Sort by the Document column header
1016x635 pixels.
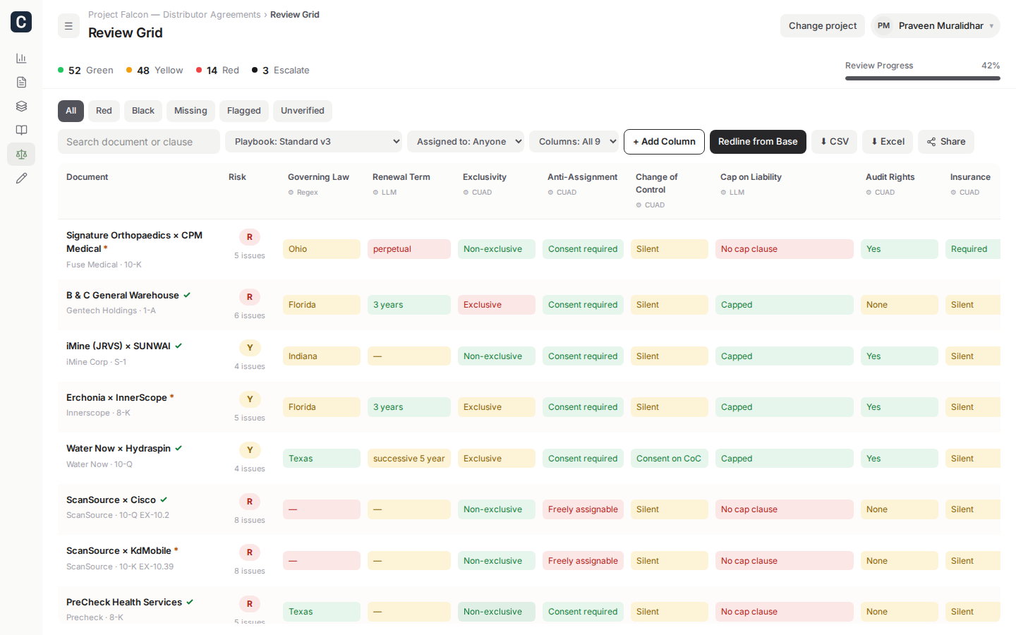pyautogui.click(x=87, y=177)
